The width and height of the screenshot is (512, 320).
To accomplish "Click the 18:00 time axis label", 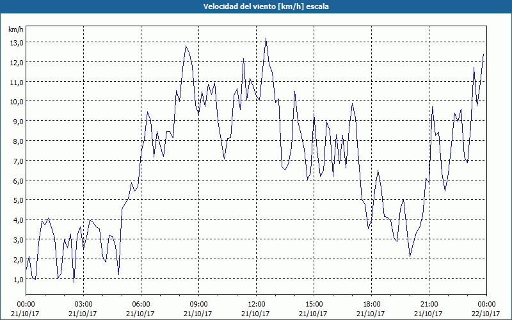I will [x=371, y=305].
